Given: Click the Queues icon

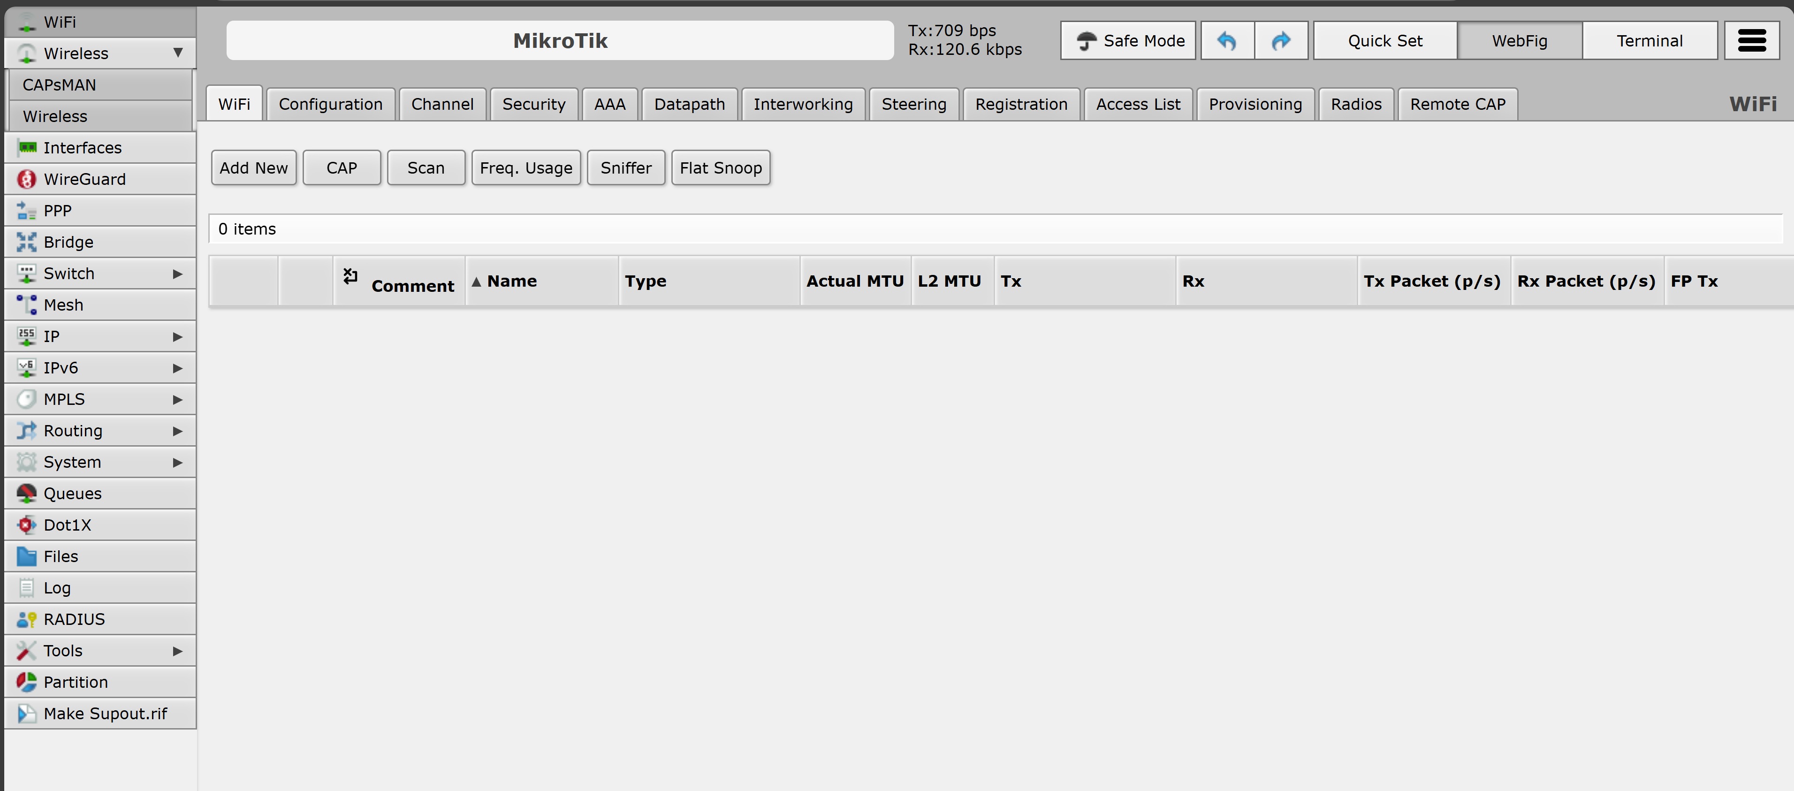Looking at the screenshot, I should point(26,493).
